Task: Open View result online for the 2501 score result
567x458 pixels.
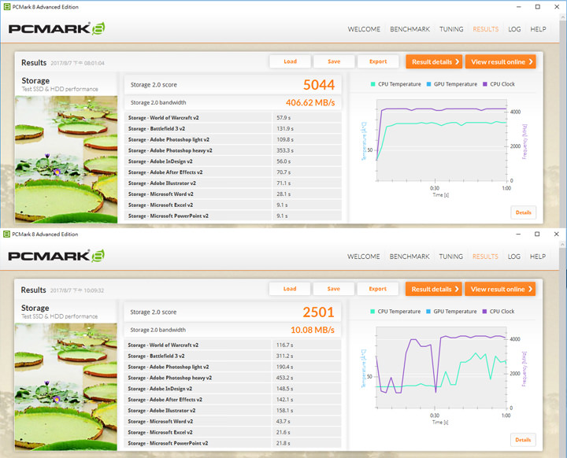Action: [500, 289]
